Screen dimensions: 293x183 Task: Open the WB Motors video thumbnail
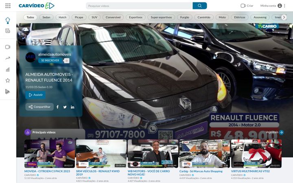[x=153, y=154]
